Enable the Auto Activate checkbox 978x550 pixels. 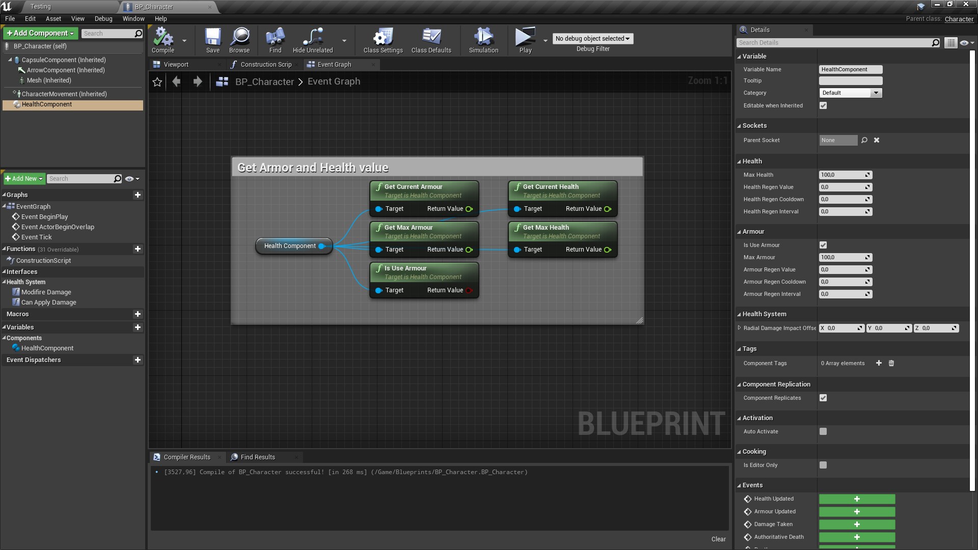click(823, 431)
